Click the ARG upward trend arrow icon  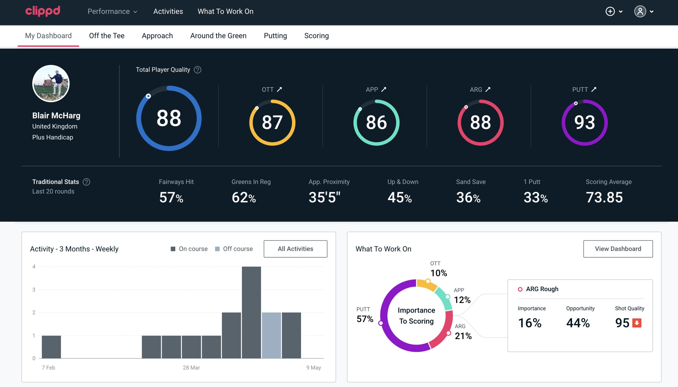pyautogui.click(x=489, y=89)
